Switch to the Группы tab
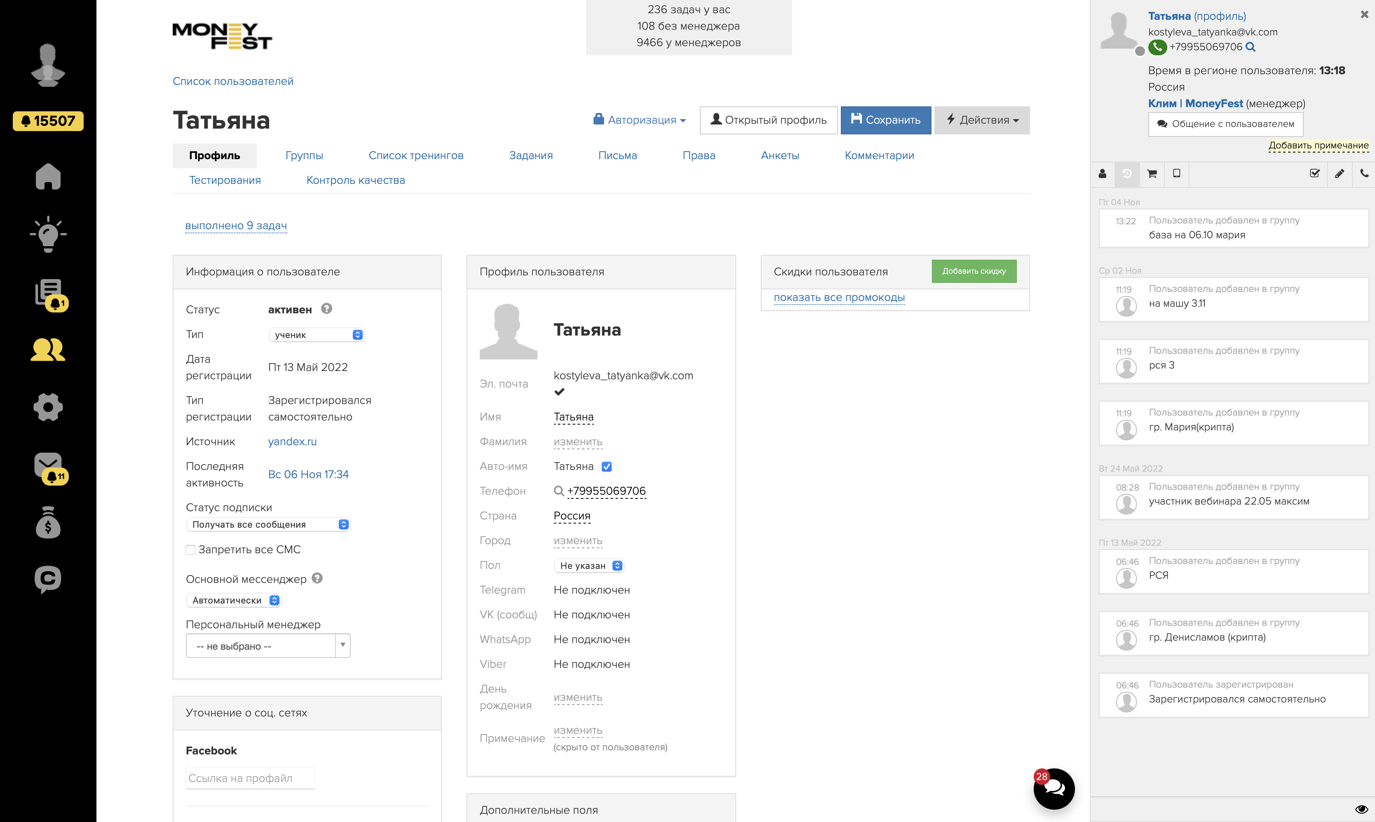 [x=304, y=156]
